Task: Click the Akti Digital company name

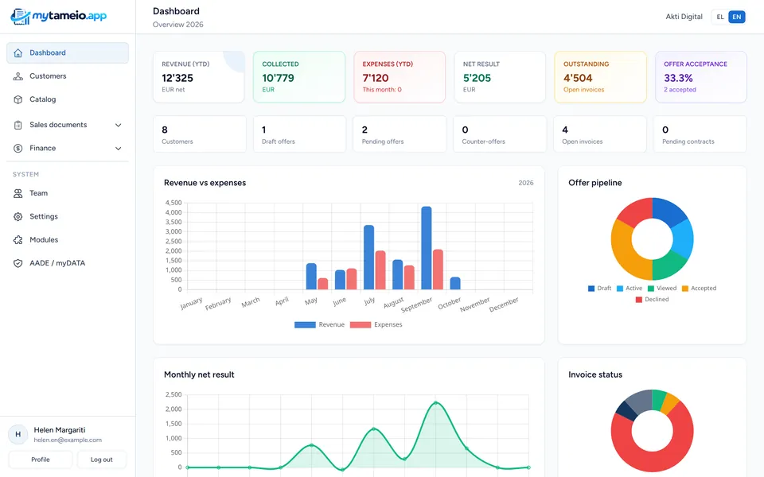Action: pyautogui.click(x=684, y=17)
